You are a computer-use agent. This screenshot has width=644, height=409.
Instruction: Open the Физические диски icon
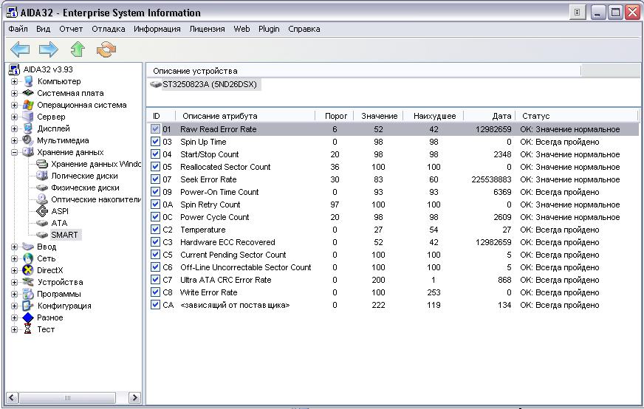pyautogui.click(x=42, y=188)
